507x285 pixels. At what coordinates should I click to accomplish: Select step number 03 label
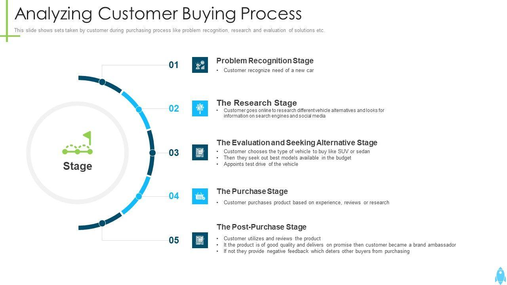(174, 153)
